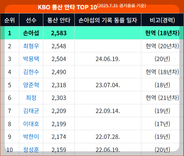This screenshot has height=156, width=184.
Task: Open the 이대호 player link
Action: click(31, 124)
